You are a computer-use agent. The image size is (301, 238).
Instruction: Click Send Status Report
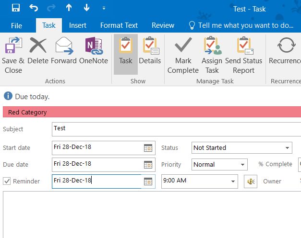243,55
